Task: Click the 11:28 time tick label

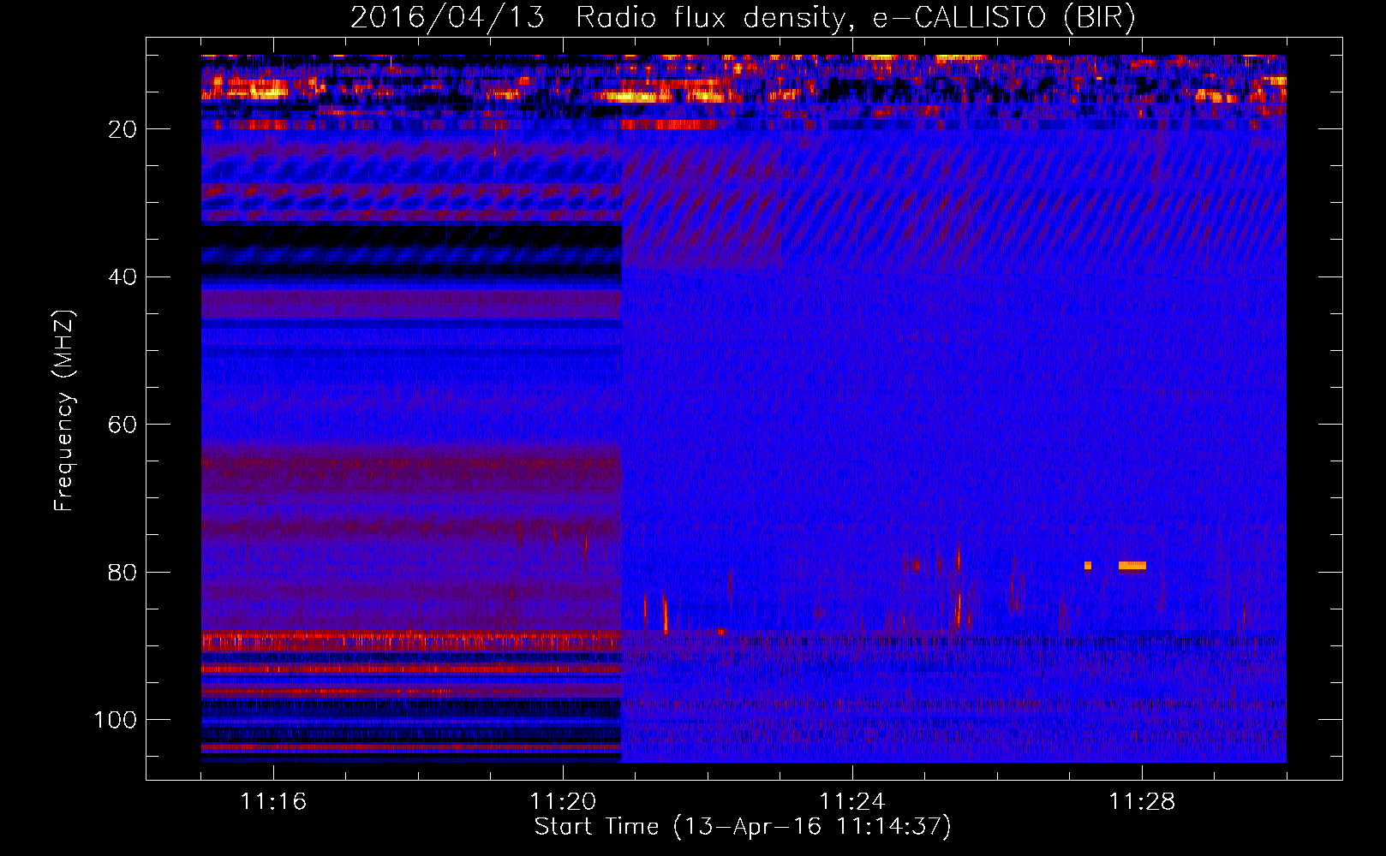Action: tap(1142, 801)
